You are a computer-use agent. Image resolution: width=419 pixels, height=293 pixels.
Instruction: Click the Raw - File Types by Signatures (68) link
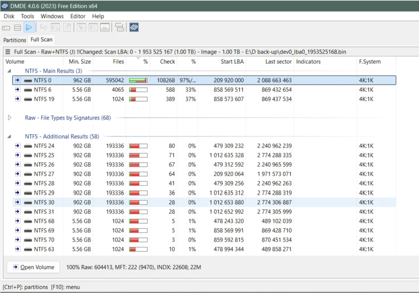[x=68, y=118]
